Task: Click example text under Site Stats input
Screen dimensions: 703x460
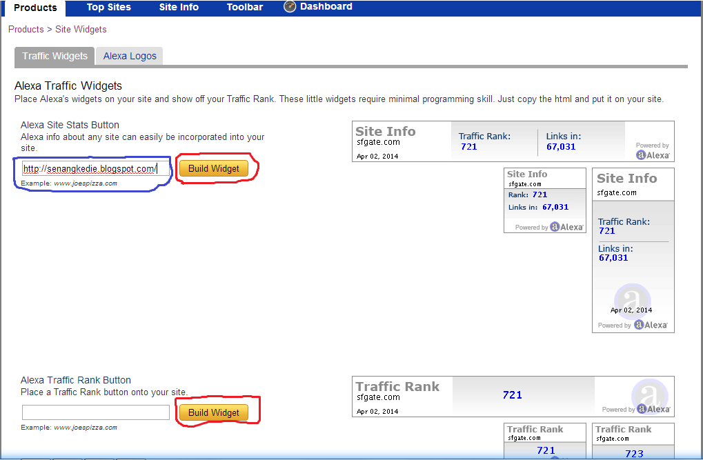Action: [x=69, y=183]
